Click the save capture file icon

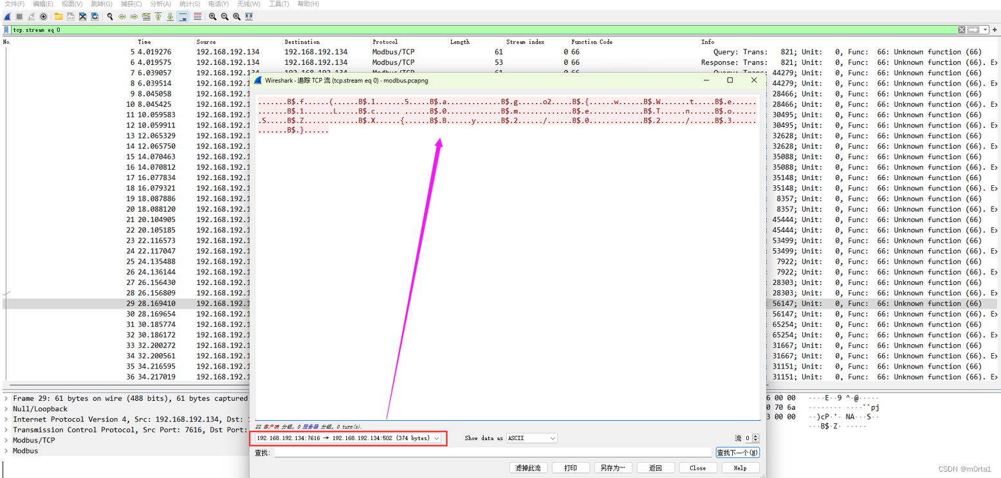70,17
